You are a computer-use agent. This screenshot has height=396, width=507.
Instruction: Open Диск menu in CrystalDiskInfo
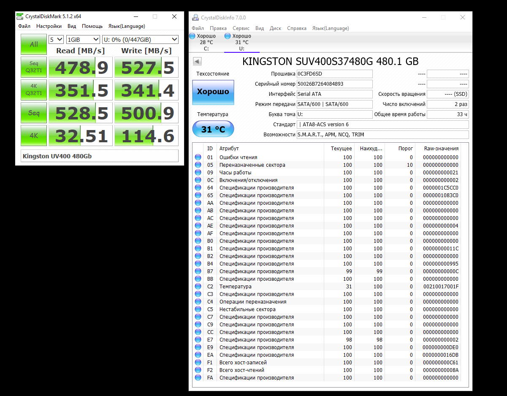pyautogui.click(x=276, y=28)
